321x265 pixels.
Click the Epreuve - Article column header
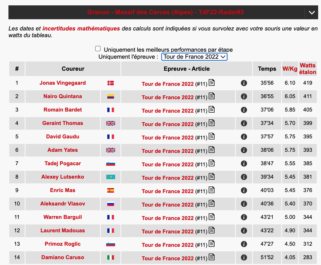(187, 69)
